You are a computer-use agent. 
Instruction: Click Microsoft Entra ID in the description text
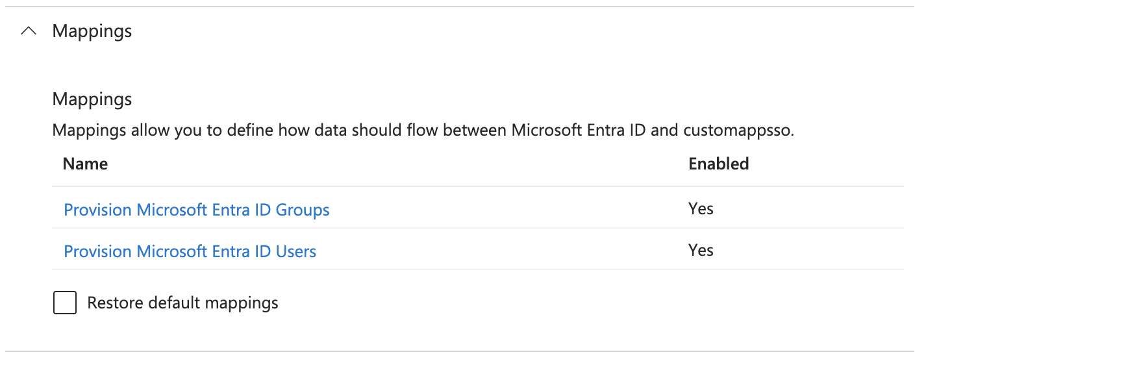tap(579, 130)
